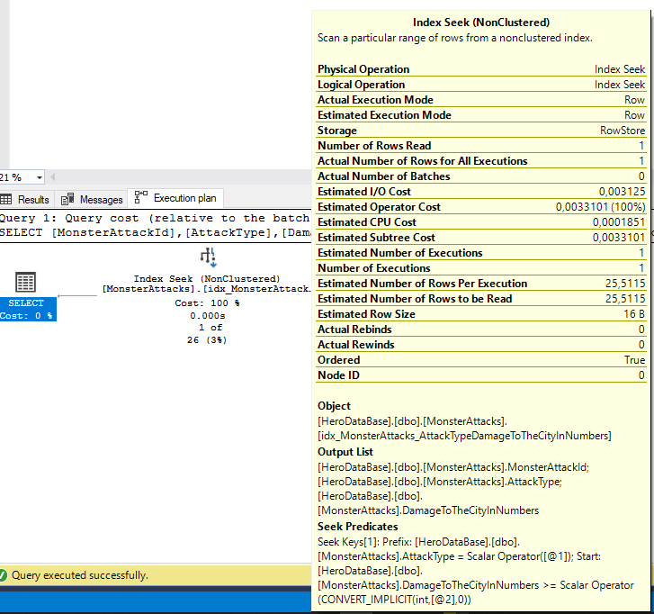Click the 'Estimated CPU Cost' row

point(481,222)
